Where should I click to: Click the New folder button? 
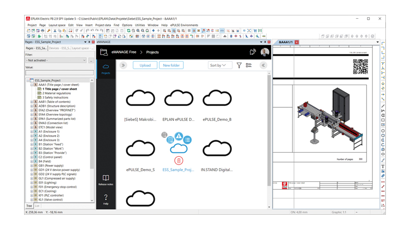(171, 65)
